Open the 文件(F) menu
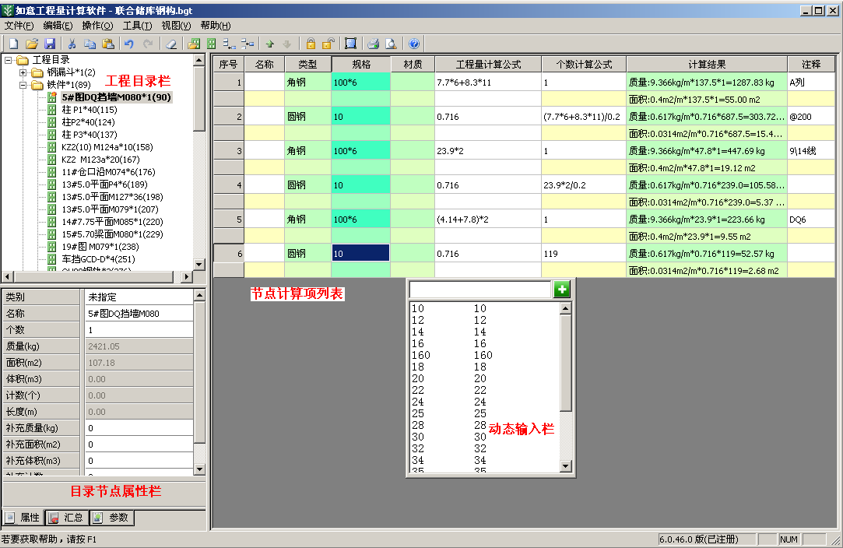843x548 pixels. [x=19, y=25]
